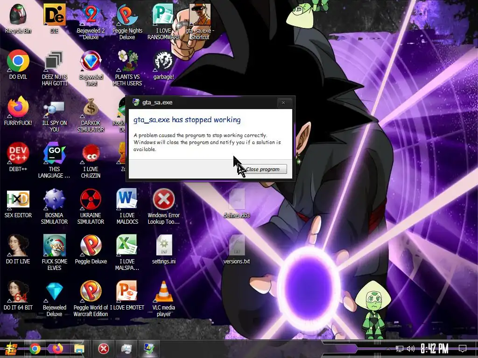Select the VLC media player cone icon
This screenshot has width=478, height=358.
click(x=163, y=292)
